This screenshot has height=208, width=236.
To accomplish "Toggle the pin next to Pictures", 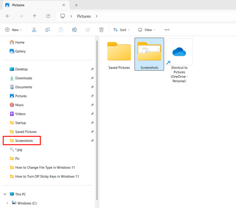I will (92, 96).
